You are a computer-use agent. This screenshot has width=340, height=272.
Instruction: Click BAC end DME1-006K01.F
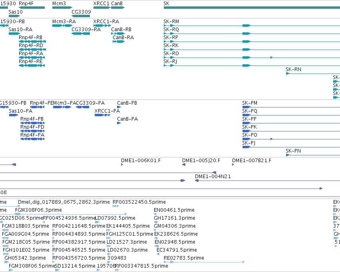click(122, 165)
